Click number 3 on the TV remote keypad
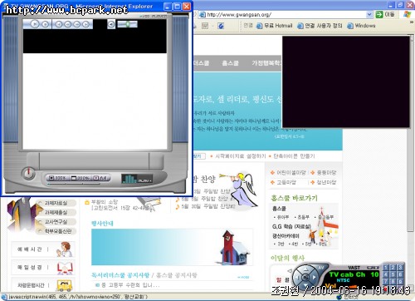The width and height of the screenshot is (415, 301). click(x=400, y=268)
